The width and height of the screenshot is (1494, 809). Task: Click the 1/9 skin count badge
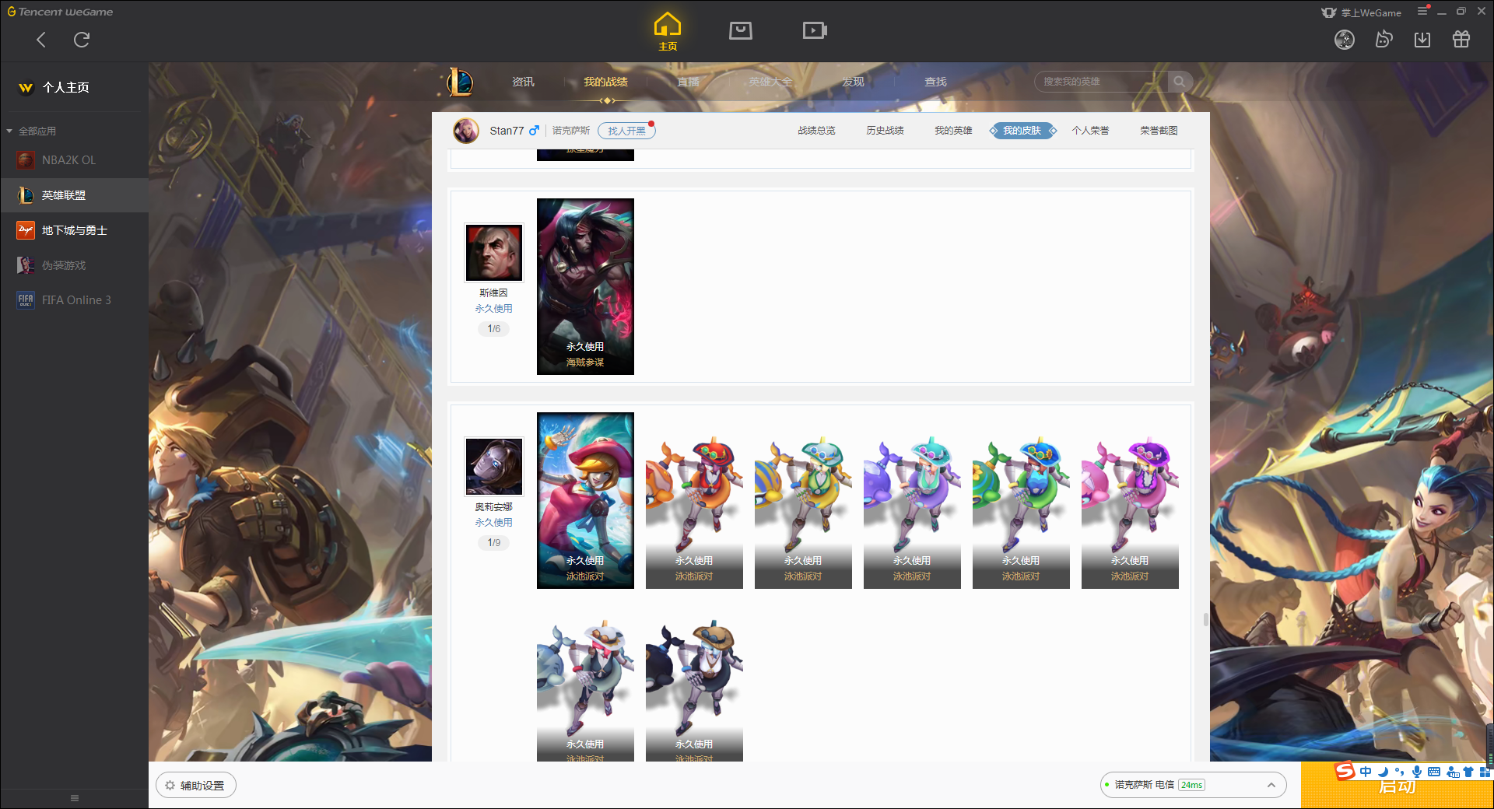(493, 543)
